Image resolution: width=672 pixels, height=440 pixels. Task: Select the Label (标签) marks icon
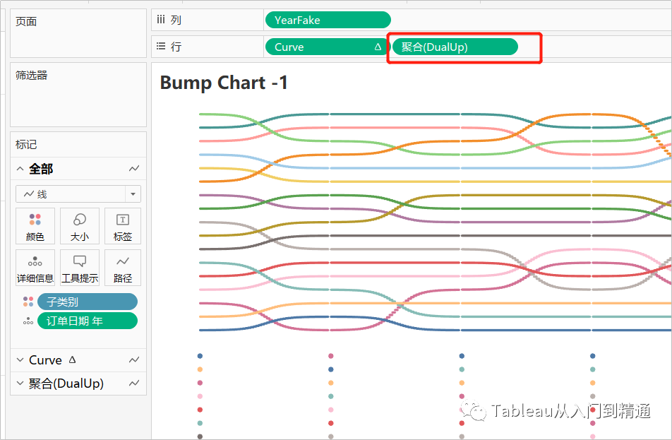122,226
